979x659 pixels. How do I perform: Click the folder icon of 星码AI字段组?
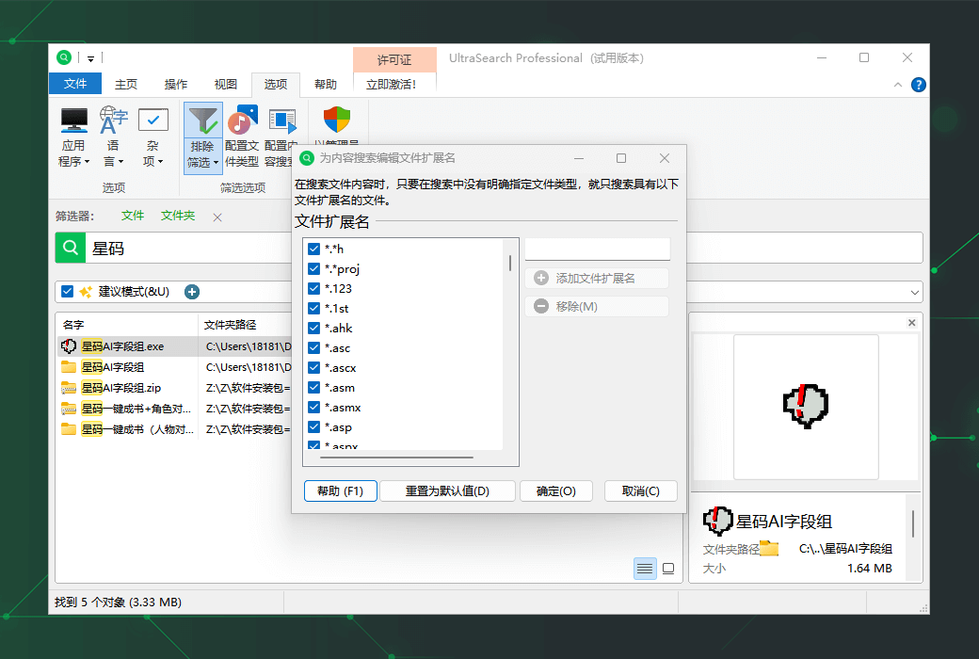pos(69,366)
